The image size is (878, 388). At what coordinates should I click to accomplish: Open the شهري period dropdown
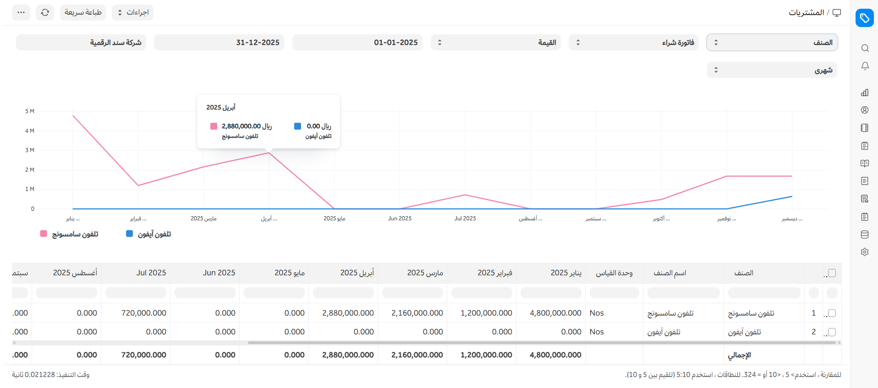coord(772,70)
